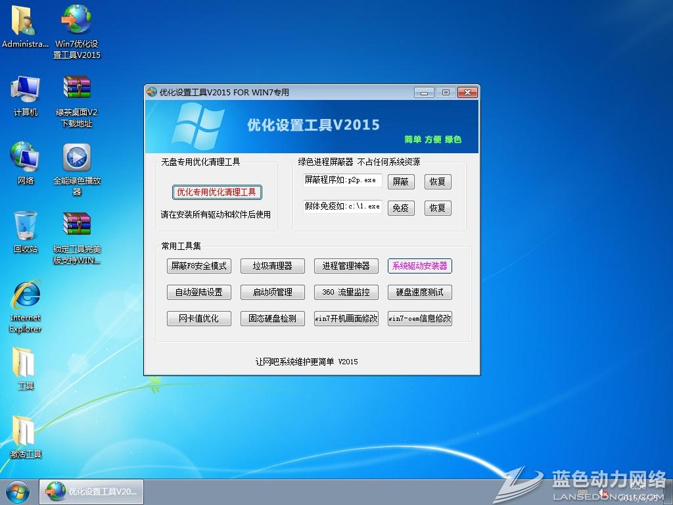Start the 系统驱动安装器 driver installer
Image resolution: width=673 pixels, height=505 pixels.
pyautogui.click(x=421, y=266)
